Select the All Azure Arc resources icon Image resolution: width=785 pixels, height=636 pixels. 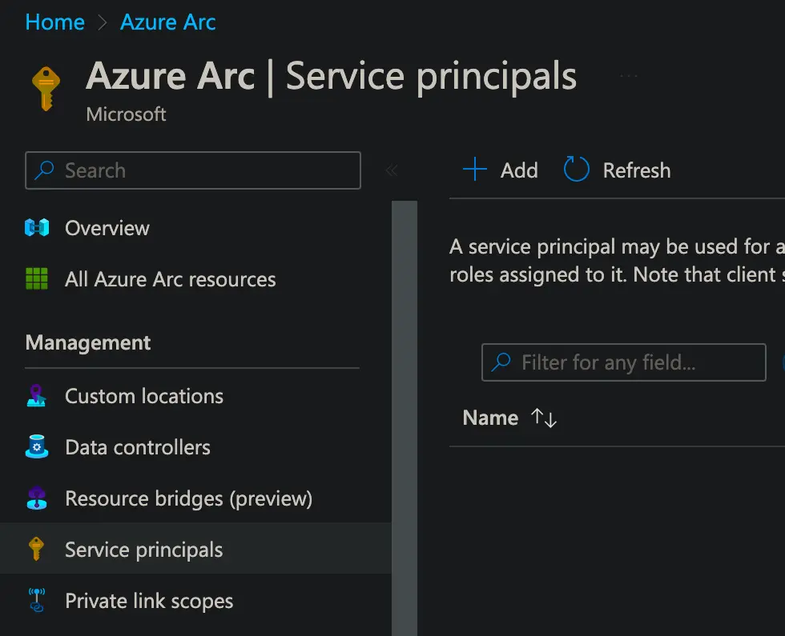(37, 279)
